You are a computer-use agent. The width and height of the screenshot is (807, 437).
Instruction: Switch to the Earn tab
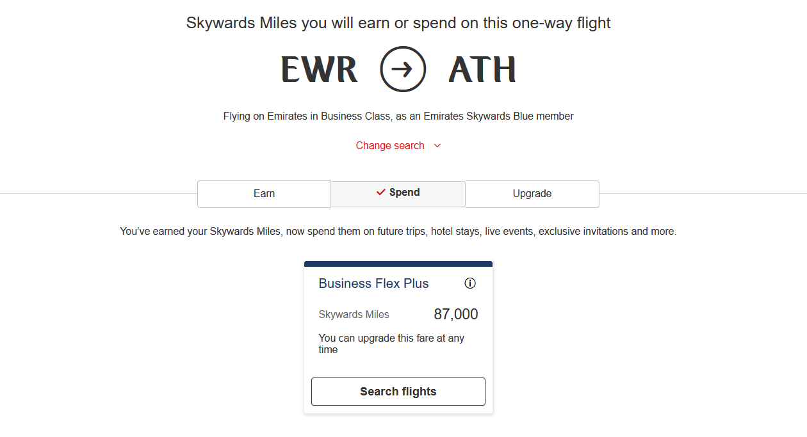[x=264, y=194]
